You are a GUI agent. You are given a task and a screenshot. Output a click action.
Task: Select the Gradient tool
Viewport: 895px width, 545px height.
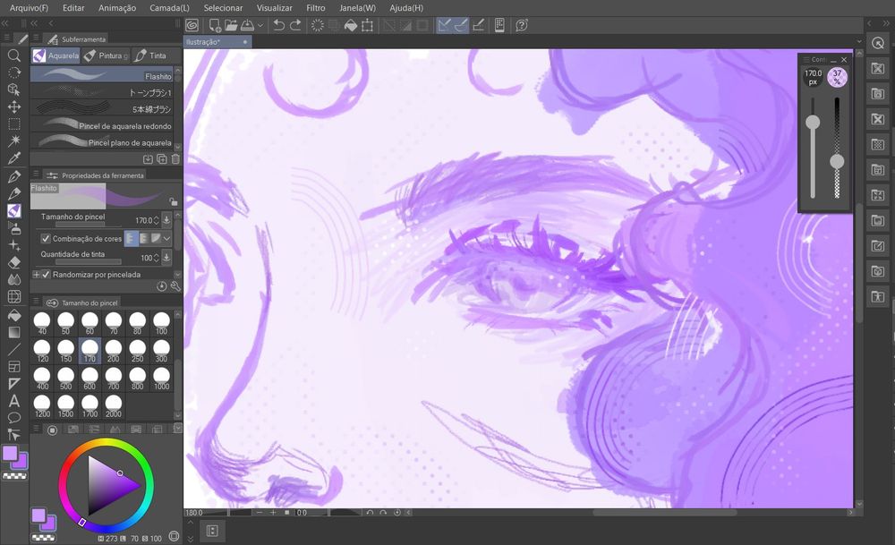tap(14, 332)
